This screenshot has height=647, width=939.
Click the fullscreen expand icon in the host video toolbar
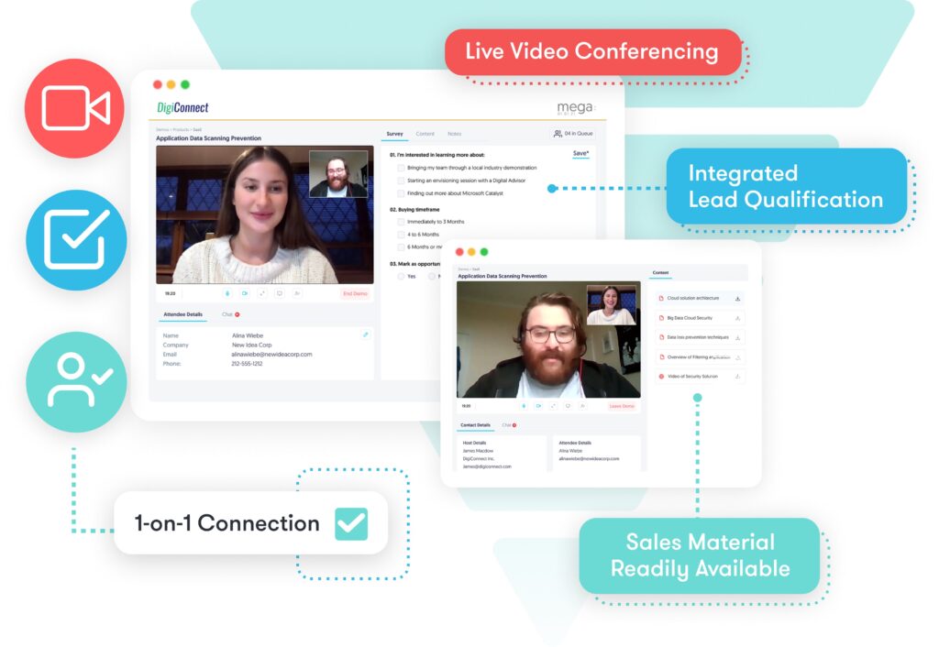coord(262,293)
